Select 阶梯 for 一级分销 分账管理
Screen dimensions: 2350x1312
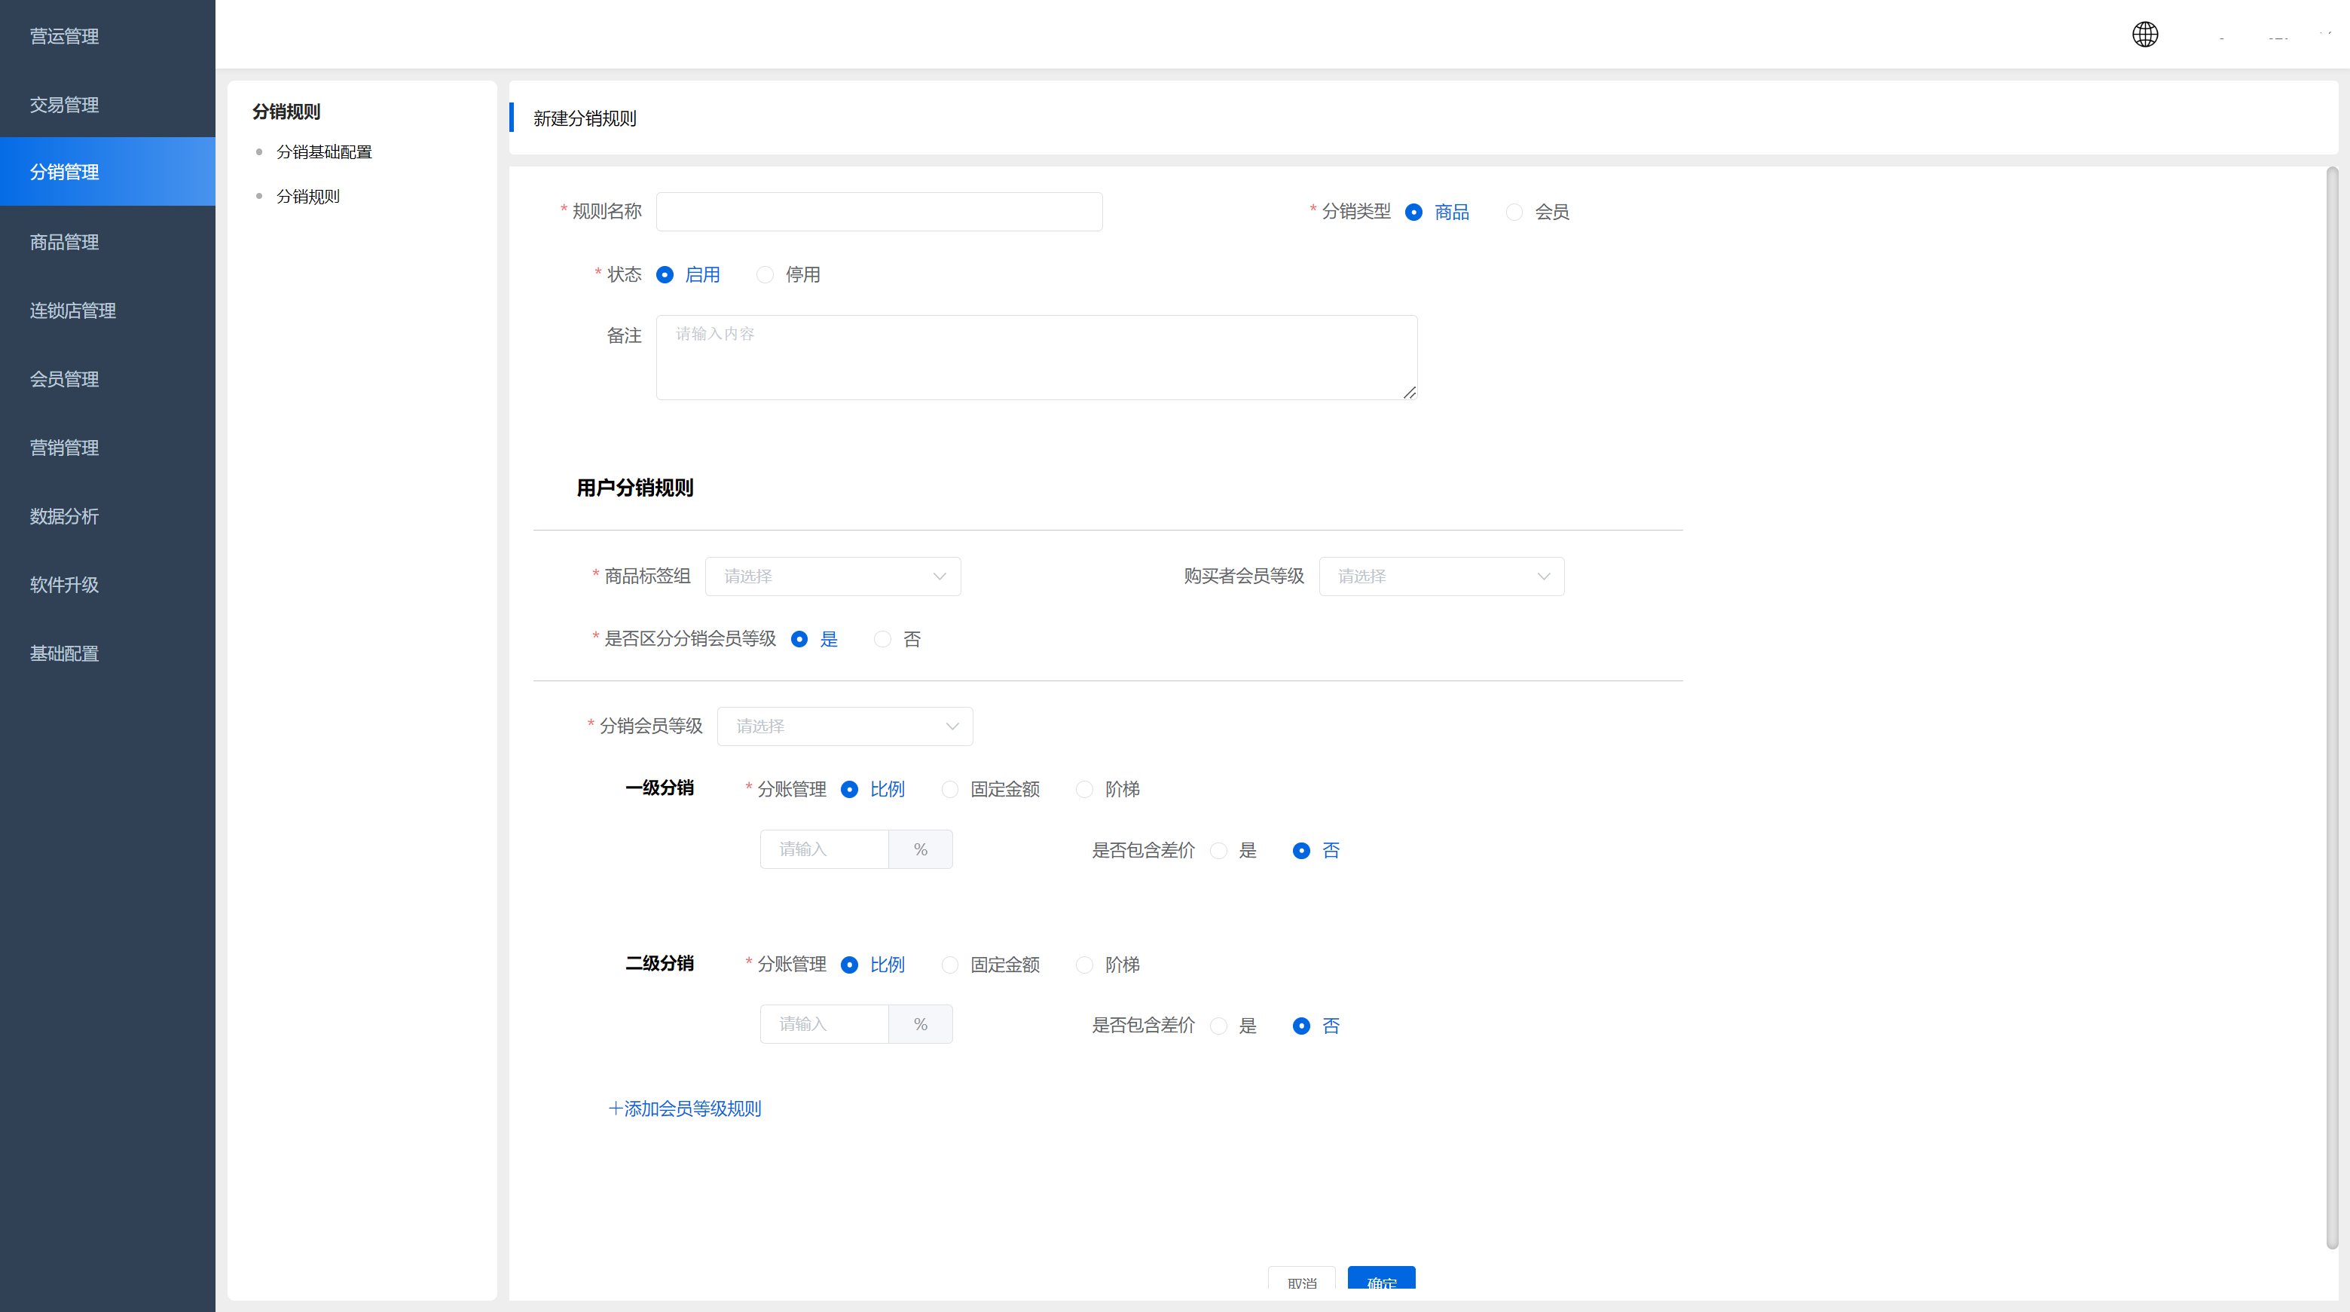click(x=1083, y=789)
